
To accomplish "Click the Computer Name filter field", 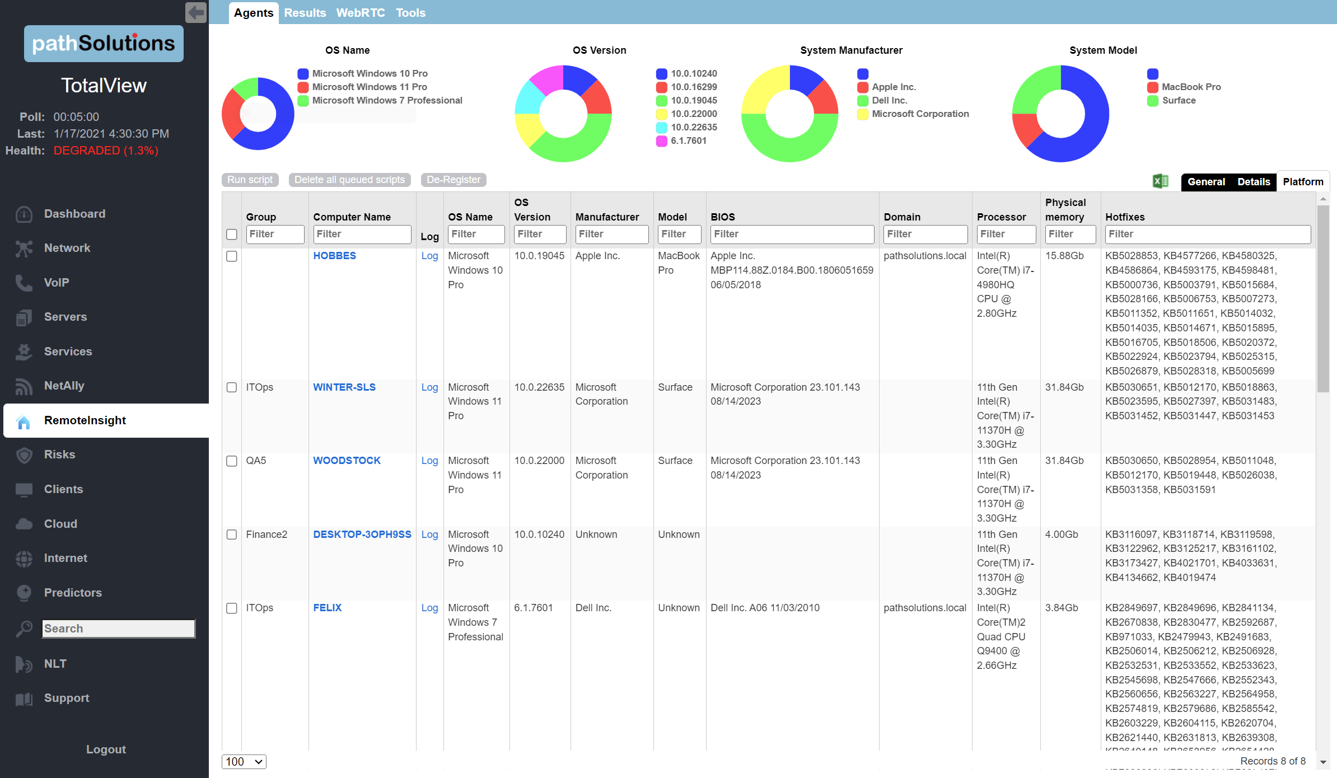I will tap(362, 235).
